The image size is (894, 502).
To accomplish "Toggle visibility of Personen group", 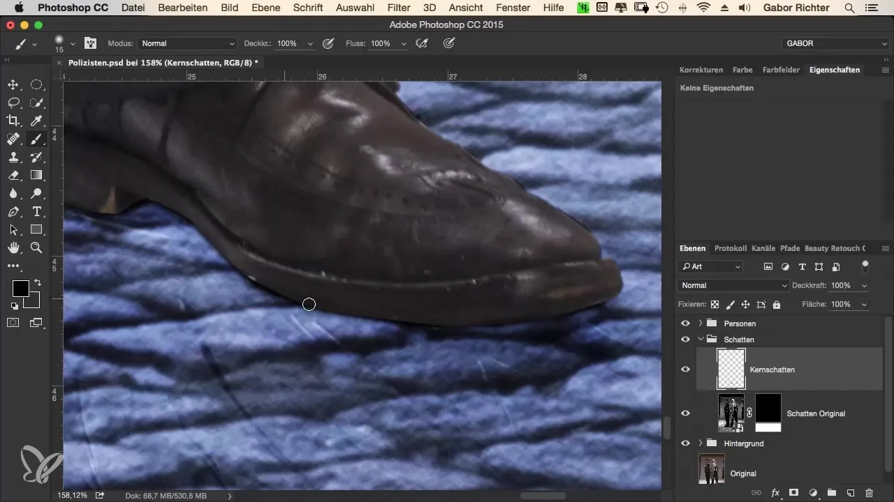I will [685, 324].
